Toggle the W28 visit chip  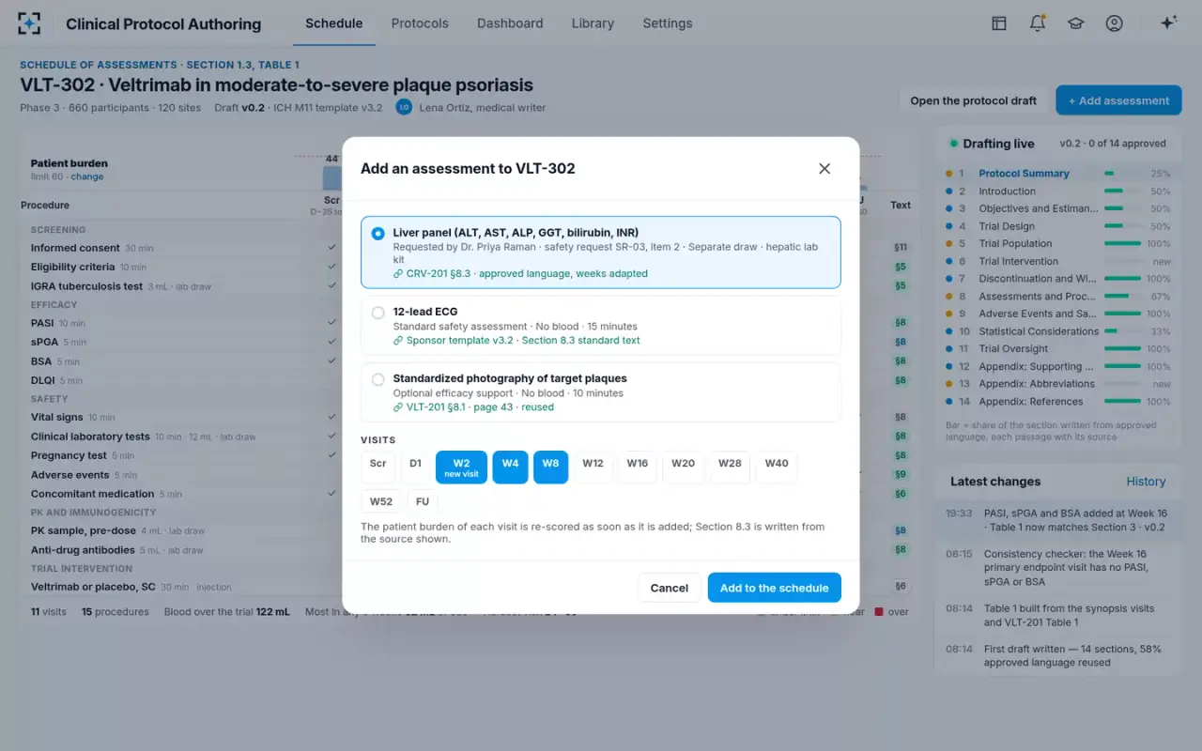730,467
